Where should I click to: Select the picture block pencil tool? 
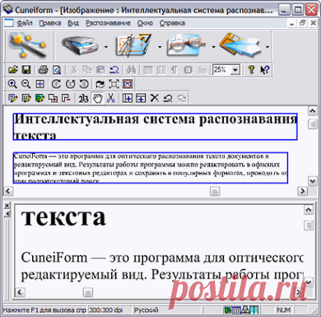40,98
